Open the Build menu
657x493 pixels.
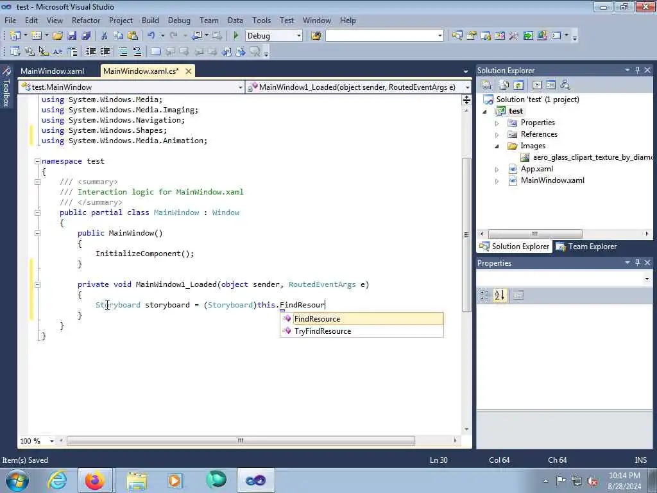point(150,20)
